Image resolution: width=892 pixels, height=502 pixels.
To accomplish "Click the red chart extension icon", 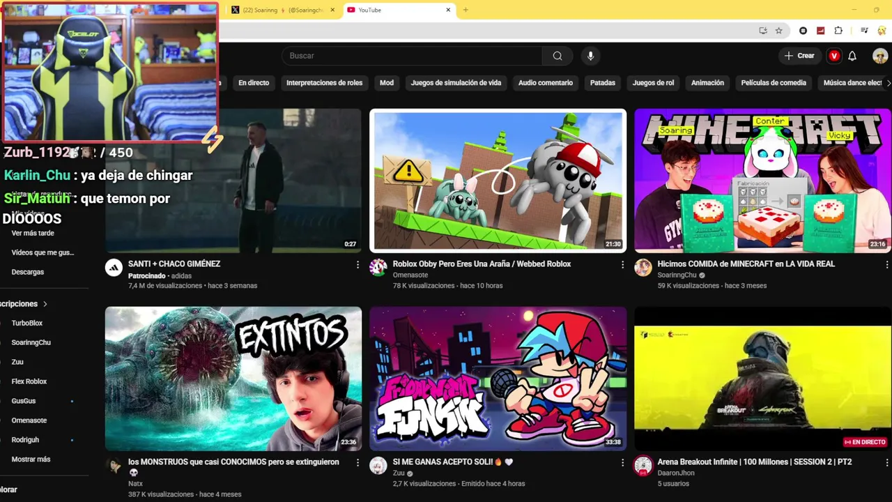I will click(x=821, y=31).
